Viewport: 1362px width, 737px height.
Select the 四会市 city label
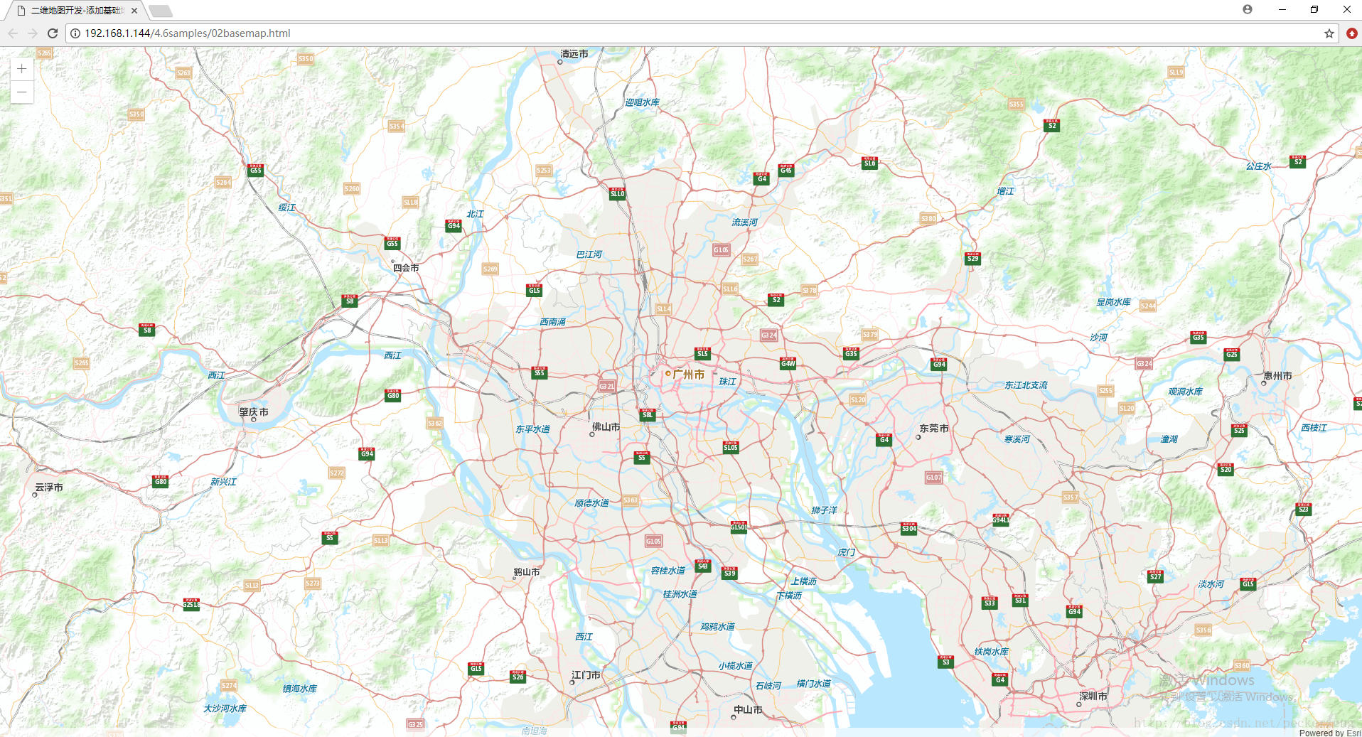(x=406, y=268)
